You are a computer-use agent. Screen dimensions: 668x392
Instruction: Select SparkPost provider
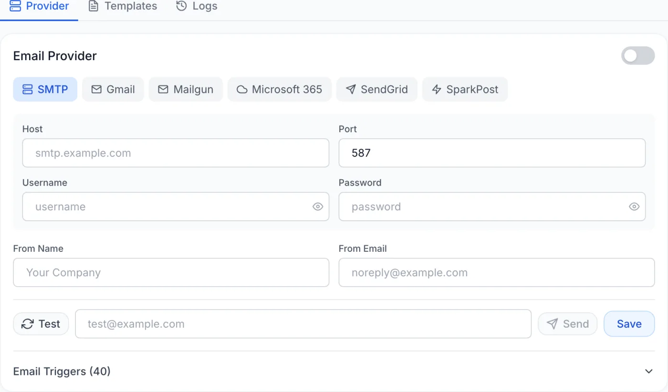click(465, 89)
